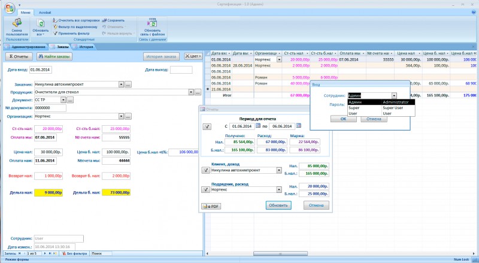Click the report start date field 01.06.2014
This screenshot has height=263, width=479.
pos(242,126)
